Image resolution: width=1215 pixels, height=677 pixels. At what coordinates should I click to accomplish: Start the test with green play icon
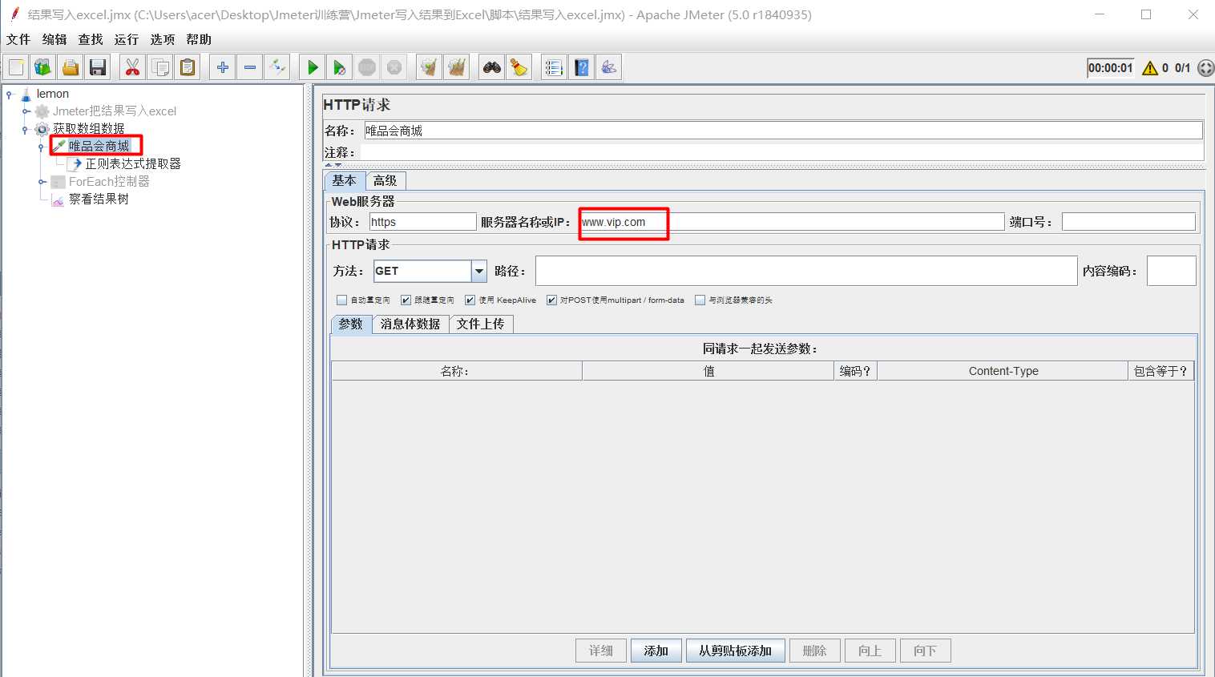(313, 67)
